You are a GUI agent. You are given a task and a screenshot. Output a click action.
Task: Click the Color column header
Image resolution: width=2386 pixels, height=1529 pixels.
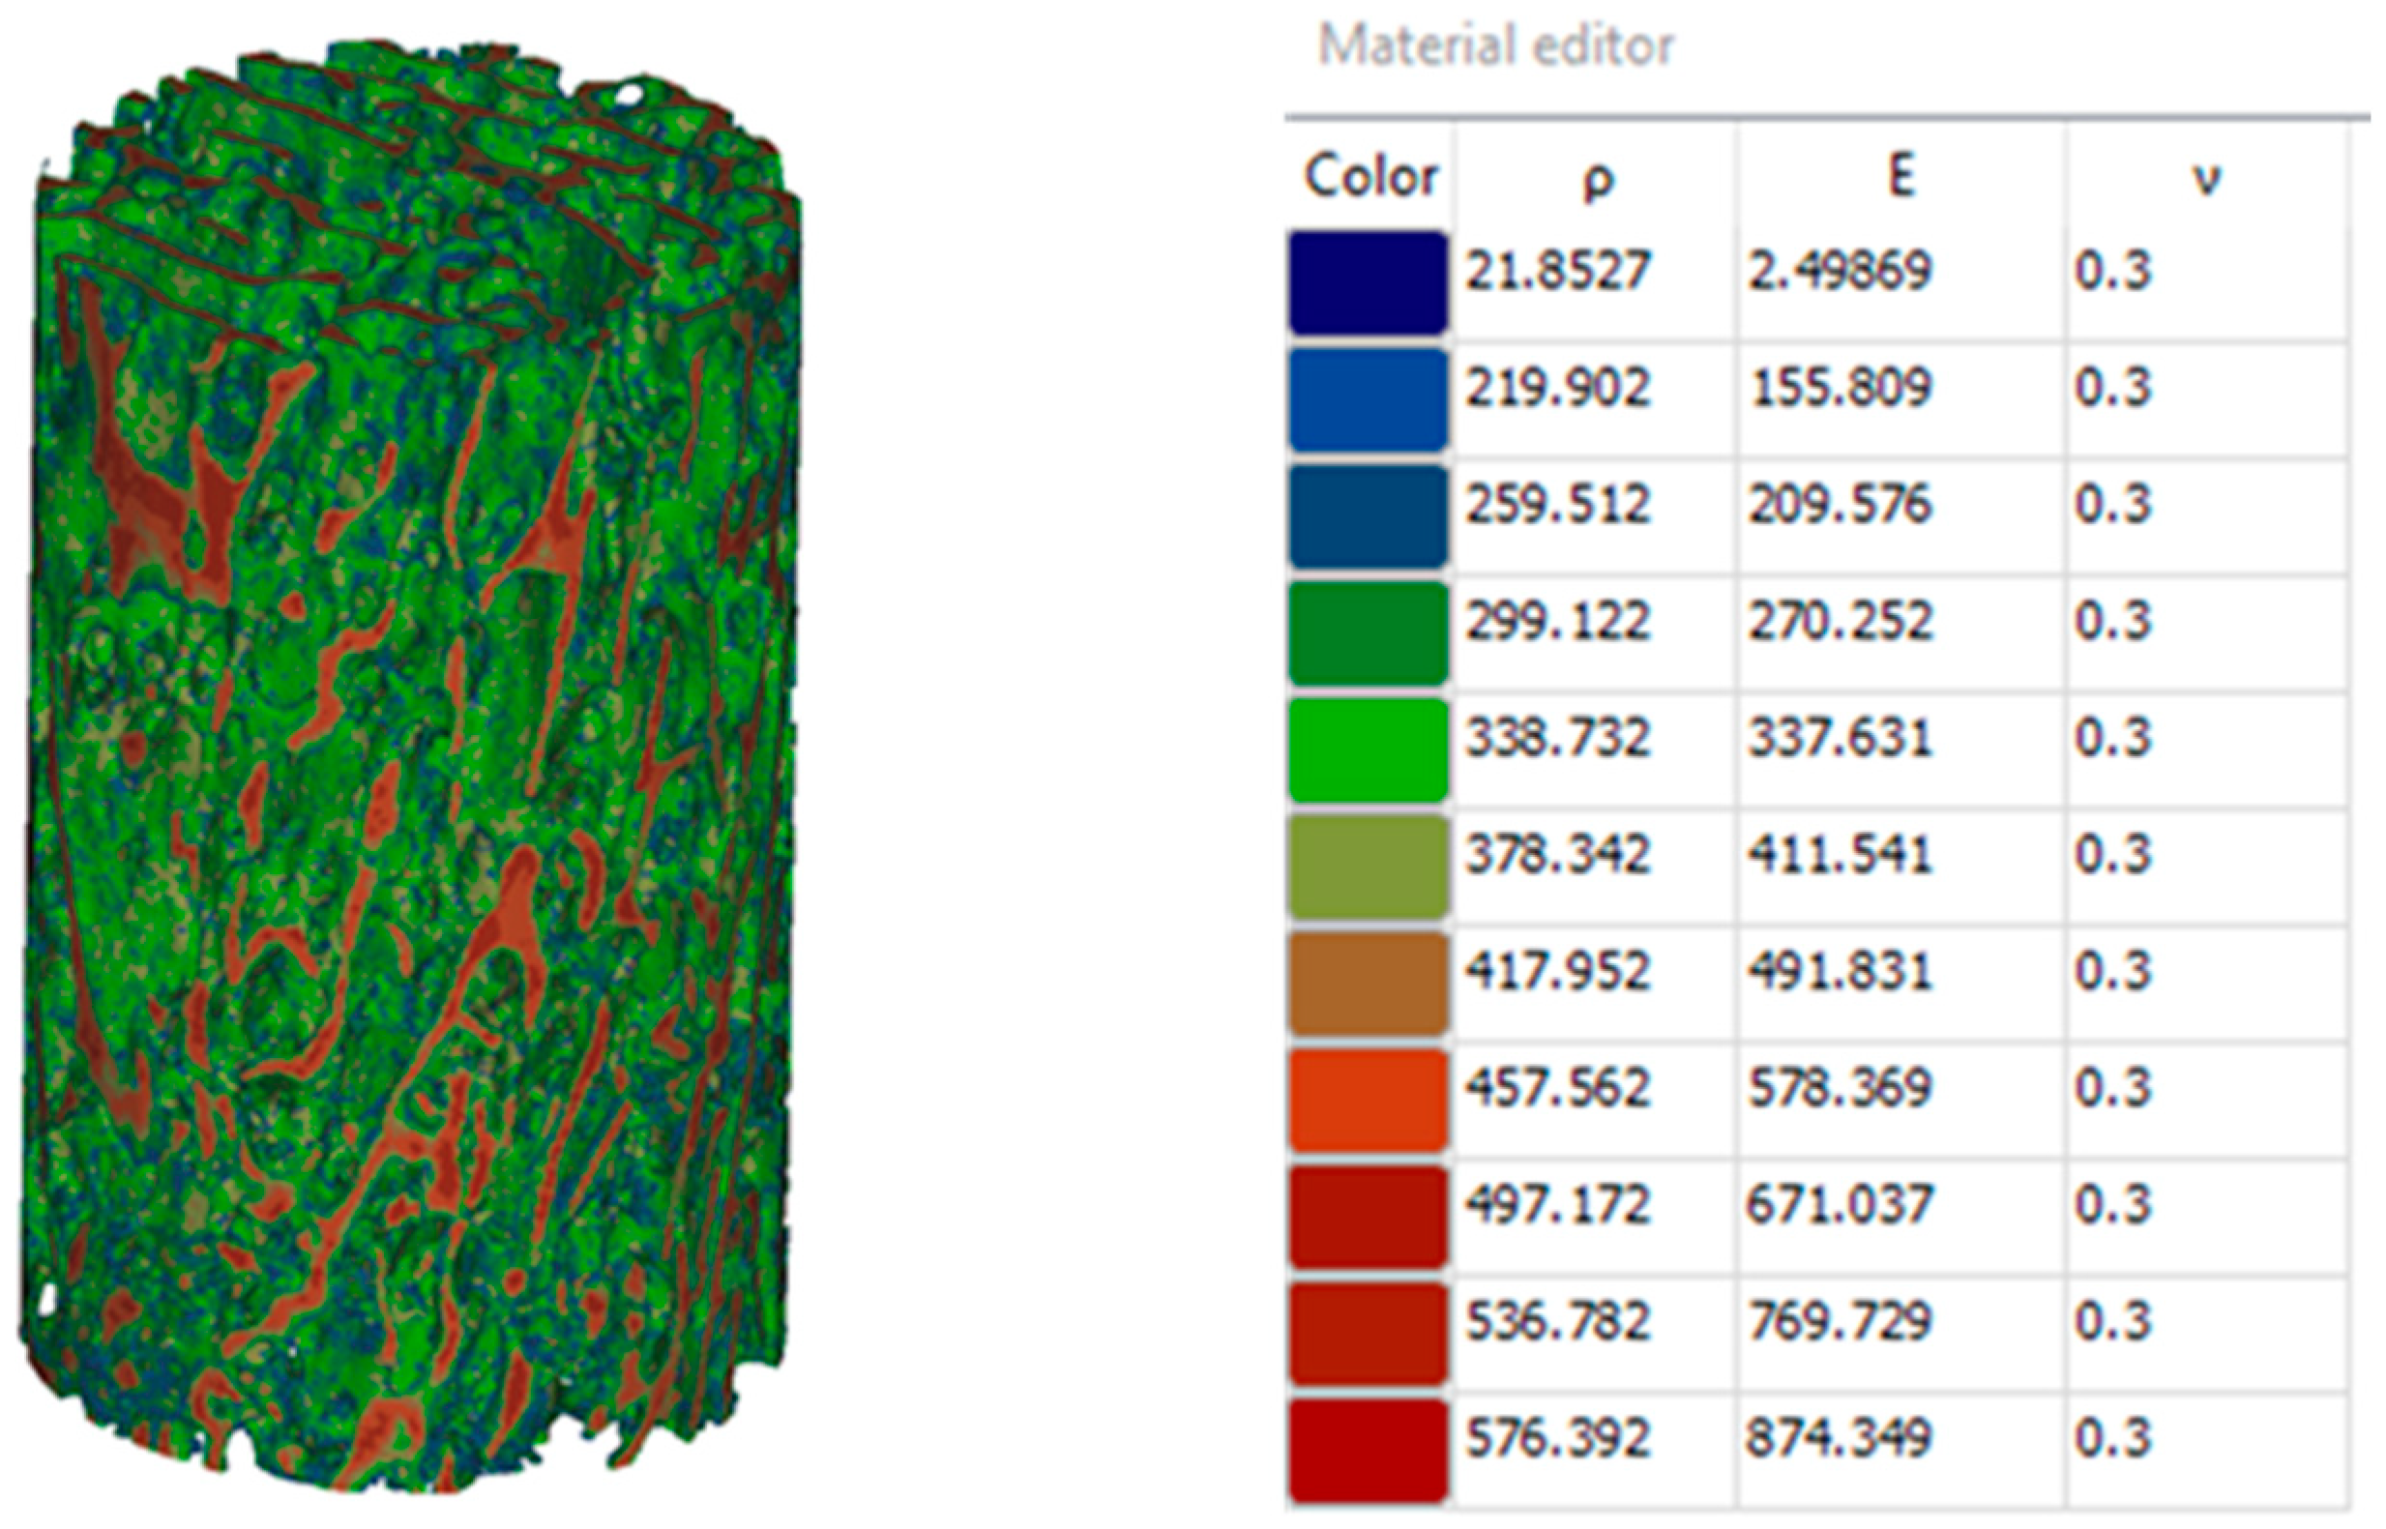(1370, 177)
